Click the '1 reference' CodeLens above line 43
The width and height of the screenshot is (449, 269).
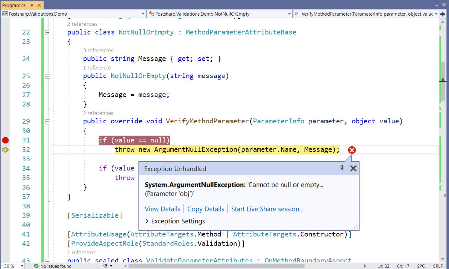81,253
